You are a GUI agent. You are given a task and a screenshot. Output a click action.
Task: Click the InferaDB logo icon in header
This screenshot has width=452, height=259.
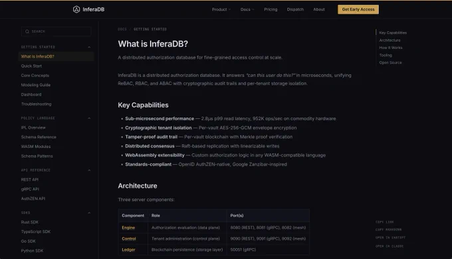tap(76, 9)
